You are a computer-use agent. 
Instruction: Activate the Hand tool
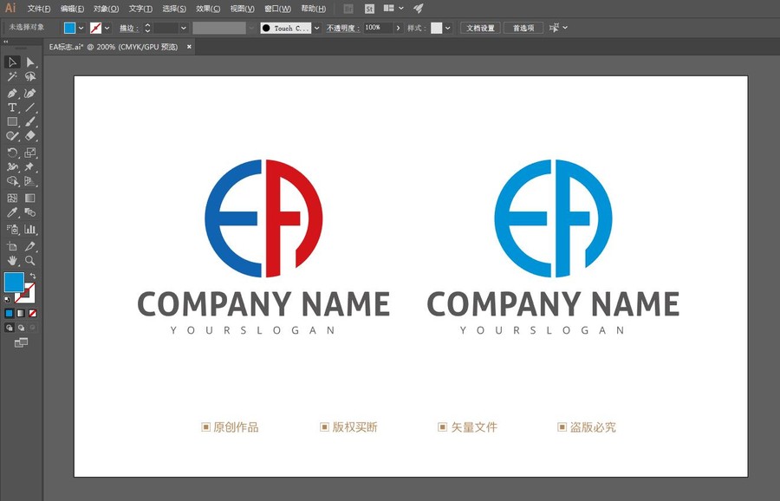tap(12, 260)
